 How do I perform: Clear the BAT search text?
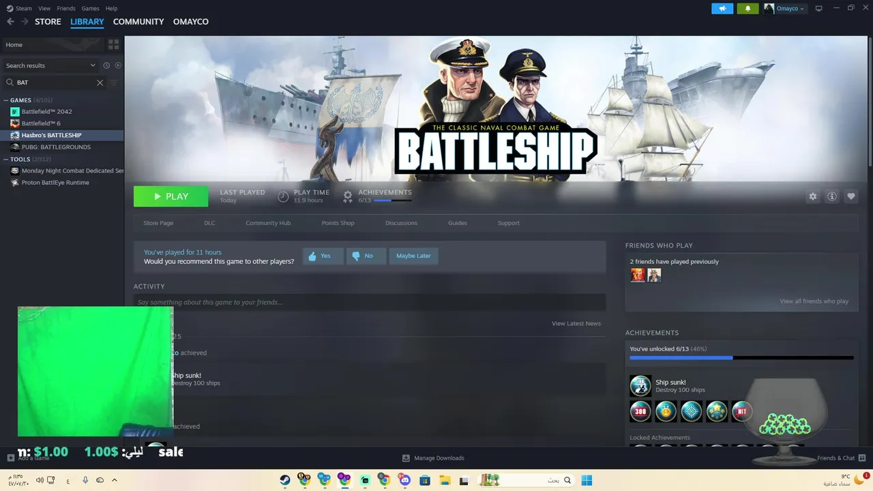100,83
